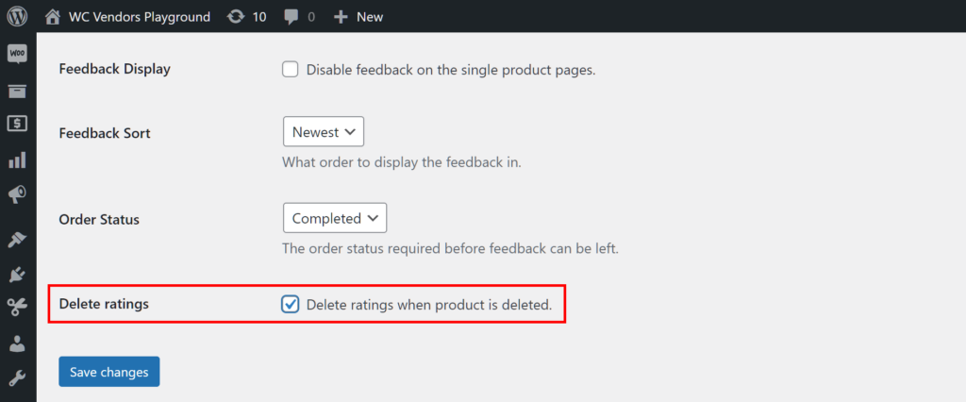
Task: Open Appearance paintbrush icon
Action: [x=17, y=240]
